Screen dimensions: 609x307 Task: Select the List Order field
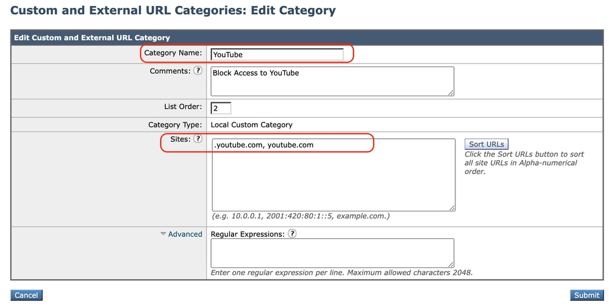tap(221, 108)
